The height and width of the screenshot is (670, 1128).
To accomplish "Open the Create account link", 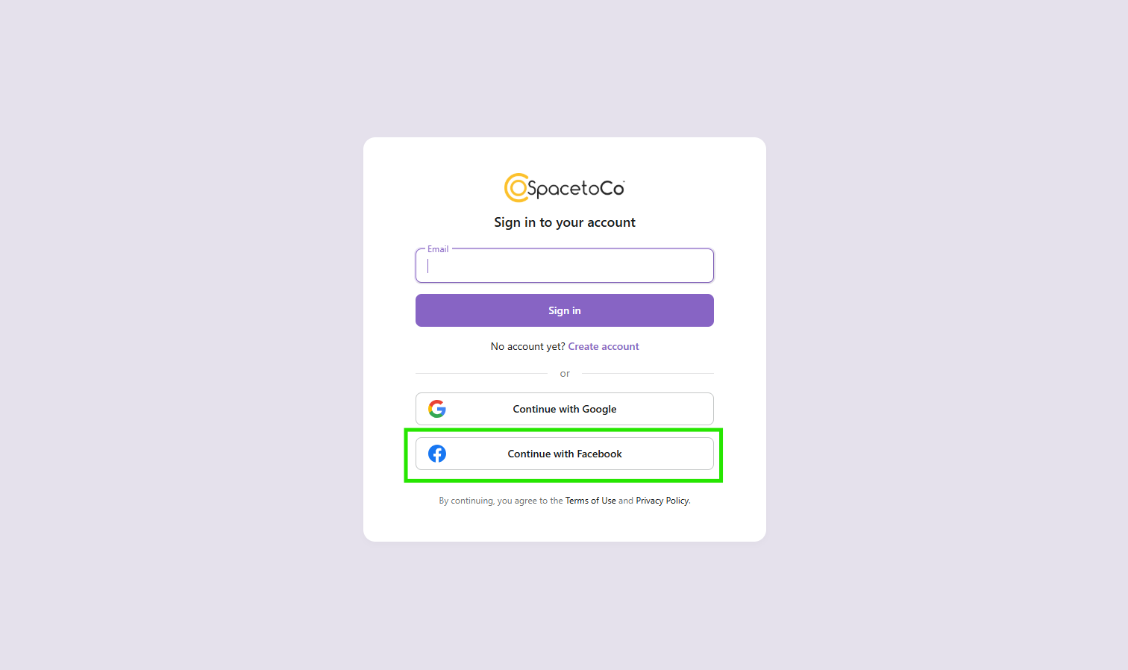I will click(x=603, y=346).
